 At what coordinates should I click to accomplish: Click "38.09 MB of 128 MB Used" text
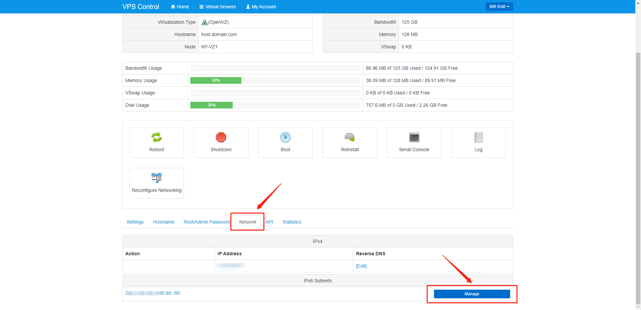[x=393, y=80]
